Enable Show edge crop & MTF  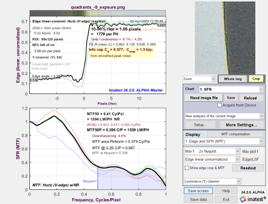(x=187, y=168)
